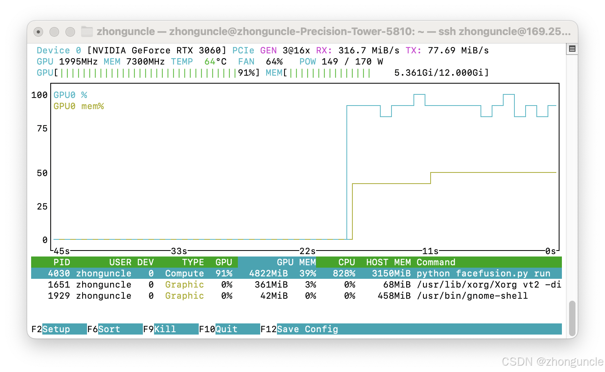Screen dimensions: 605x372
Task: Click the vertical scrollbar on the right
Action: pos(573,319)
